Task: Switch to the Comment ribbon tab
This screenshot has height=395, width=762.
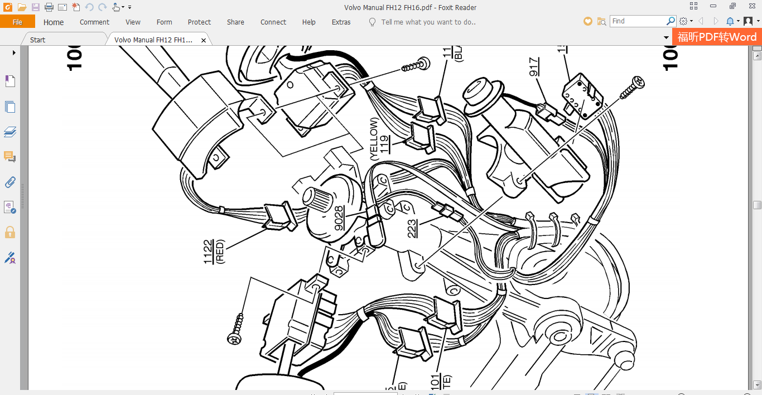Action: point(94,22)
